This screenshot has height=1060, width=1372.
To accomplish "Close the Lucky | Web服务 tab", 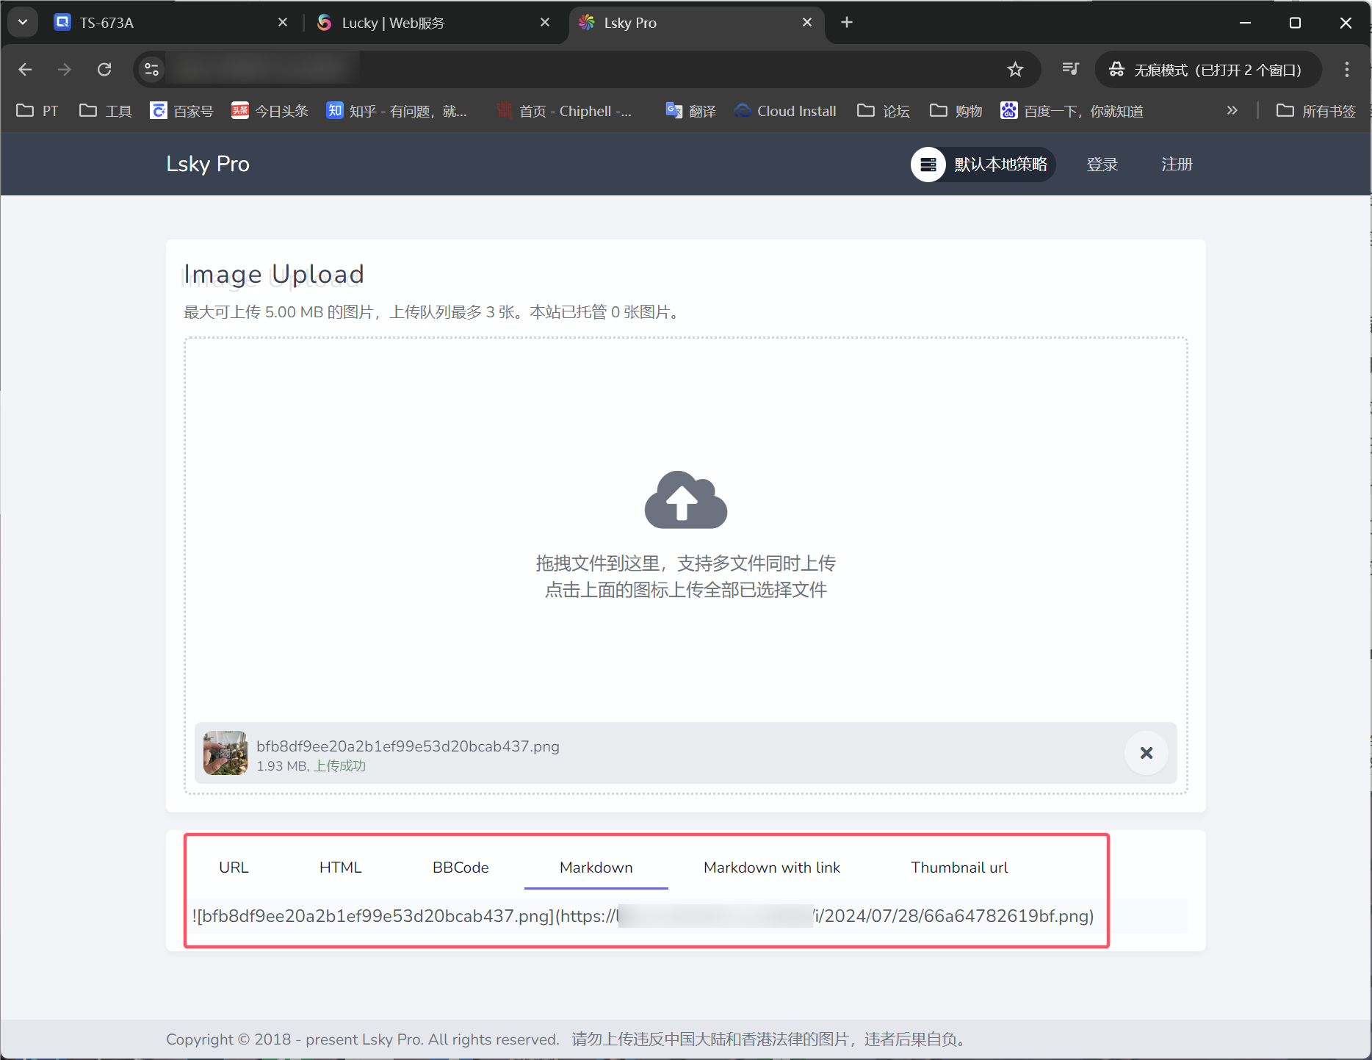I will coord(545,23).
